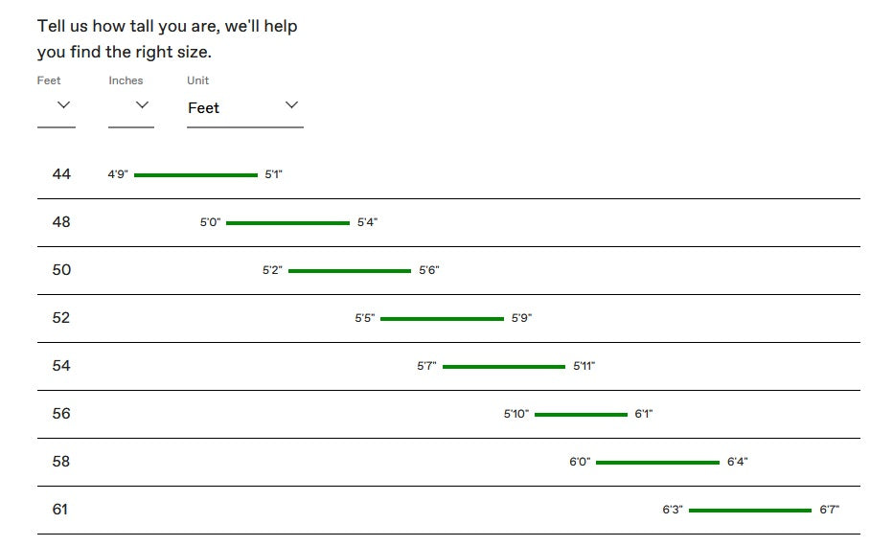The image size is (870, 546).
Task: Choose the size 50 label
Action: pos(61,270)
